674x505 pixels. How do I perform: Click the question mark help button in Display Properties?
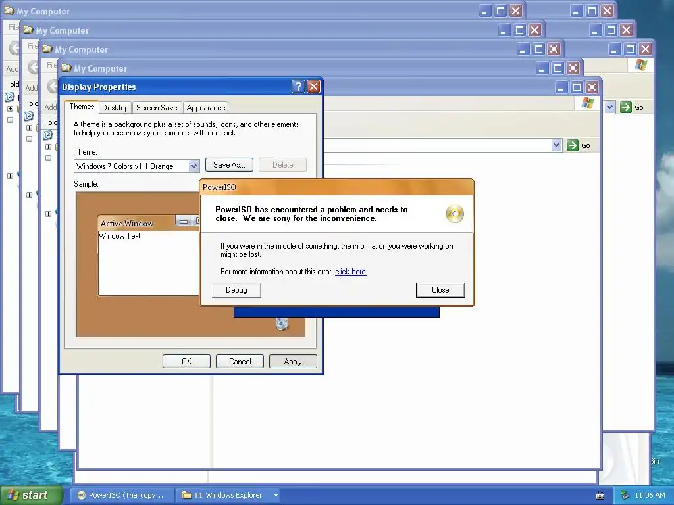tap(298, 87)
